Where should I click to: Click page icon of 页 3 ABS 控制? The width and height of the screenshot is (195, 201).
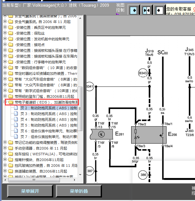pos(16,113)
